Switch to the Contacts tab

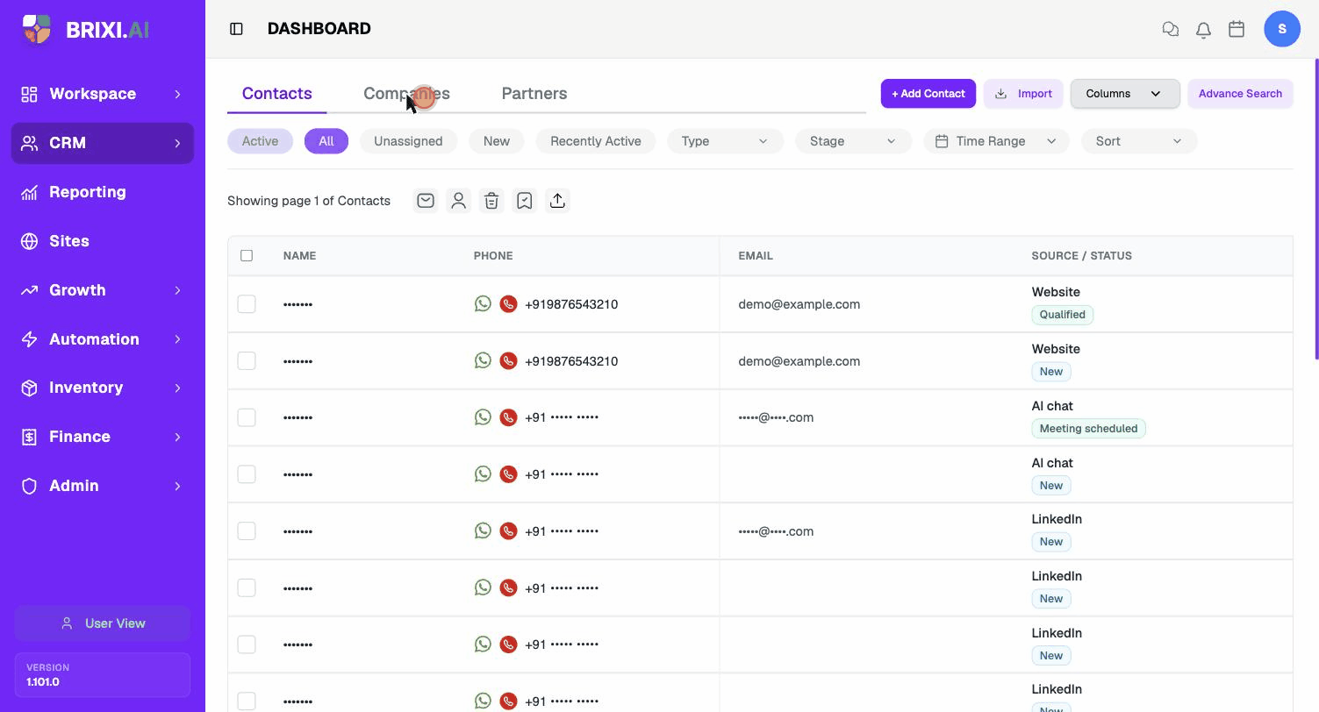pyautogui.click(x=277, y=94)
